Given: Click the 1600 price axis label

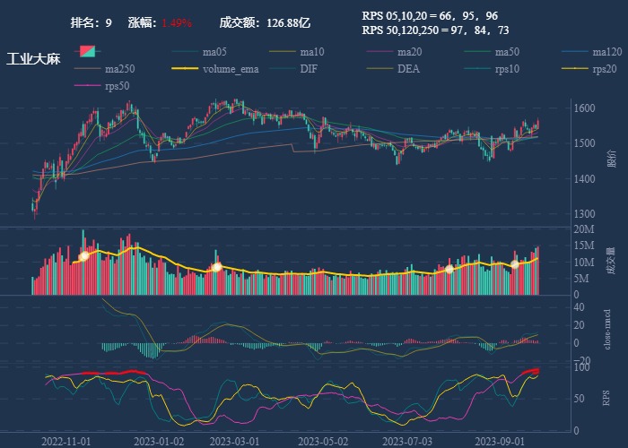Looking at the screenshot, I should coord(583,108).
